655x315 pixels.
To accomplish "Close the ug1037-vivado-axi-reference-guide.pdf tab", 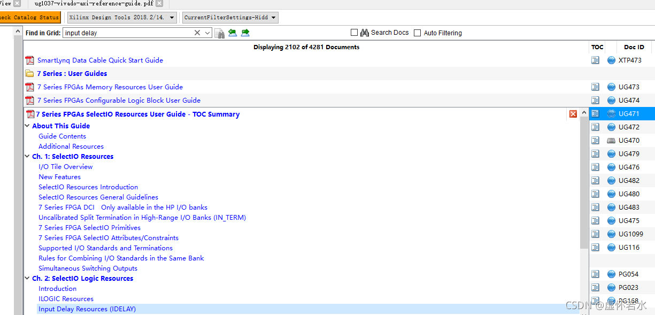I will coord(159,3).
